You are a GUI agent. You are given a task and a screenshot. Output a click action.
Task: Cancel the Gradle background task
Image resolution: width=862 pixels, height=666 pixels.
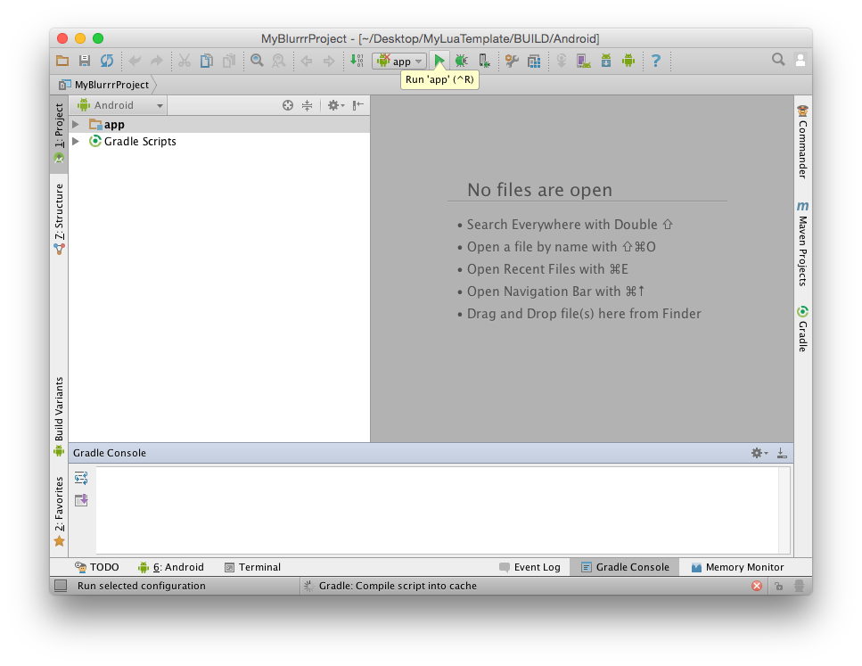click(756, 586)
